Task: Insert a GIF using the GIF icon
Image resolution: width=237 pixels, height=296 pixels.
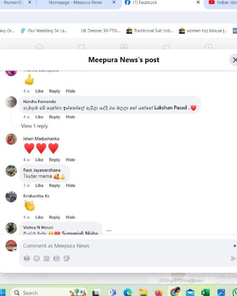Action: [56, 258]
